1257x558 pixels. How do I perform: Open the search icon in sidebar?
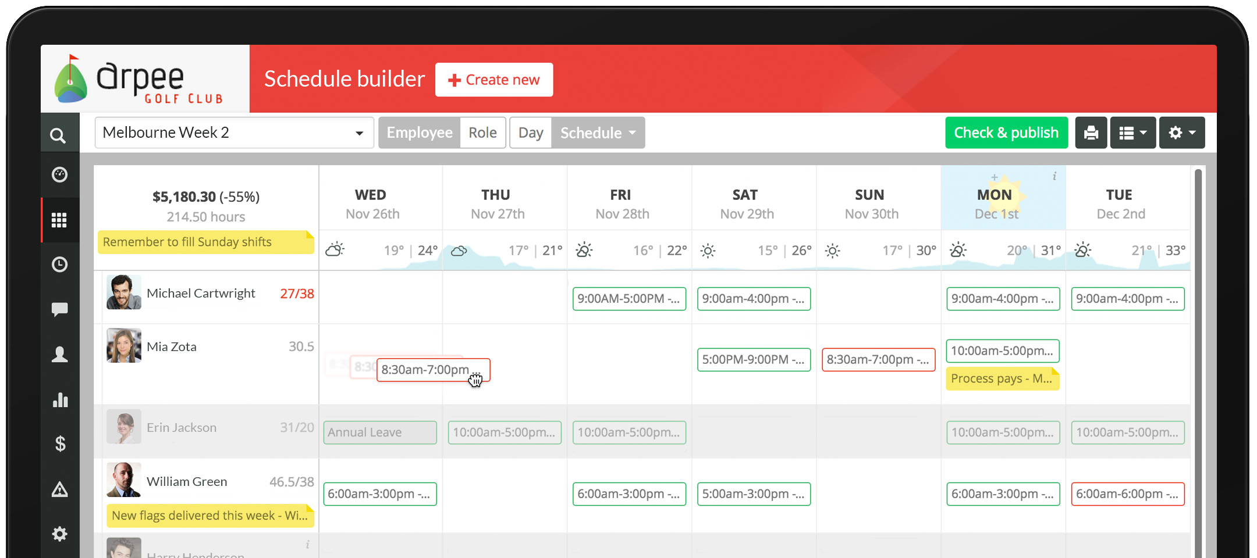[58, 135]
